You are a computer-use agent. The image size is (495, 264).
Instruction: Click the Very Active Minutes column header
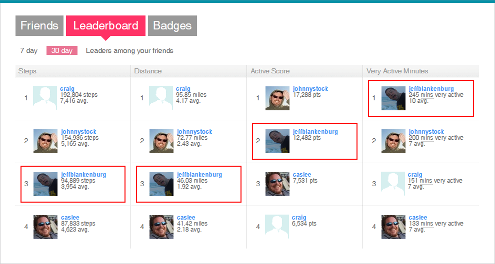point(397,71)
